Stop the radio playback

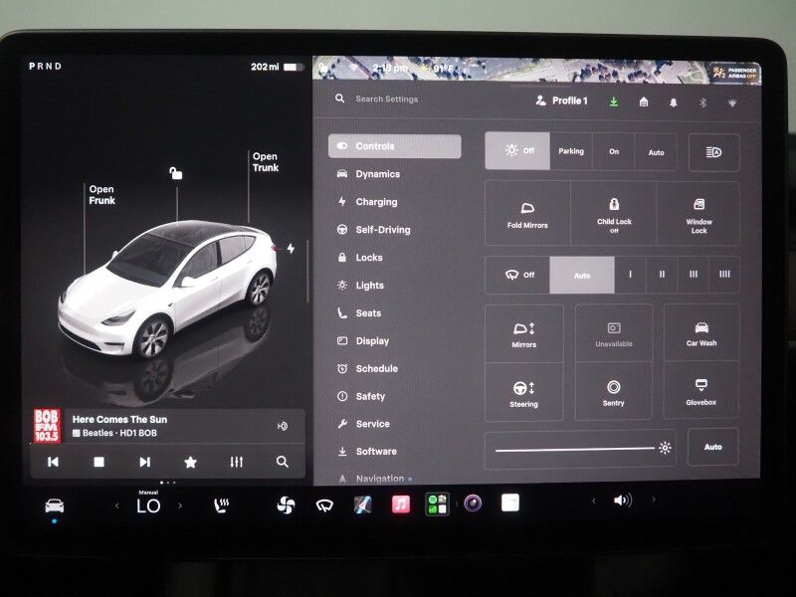coord(99,462)
